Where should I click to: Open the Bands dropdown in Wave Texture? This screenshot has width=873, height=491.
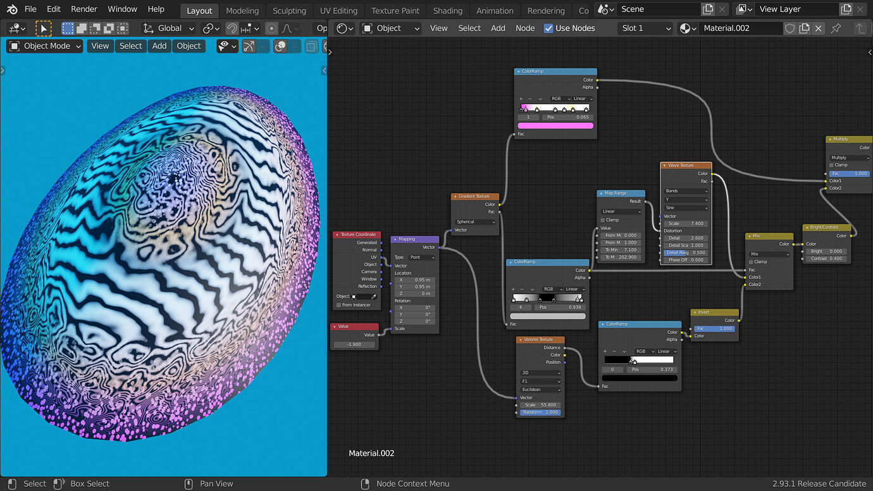point(686,191)
